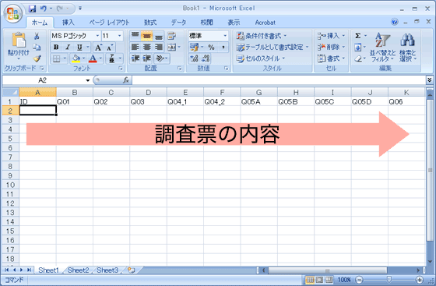
Task: Select column D header
Action: [x=148, y=93]
